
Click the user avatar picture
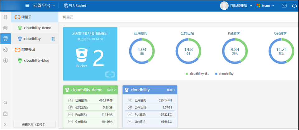point(224,6)
